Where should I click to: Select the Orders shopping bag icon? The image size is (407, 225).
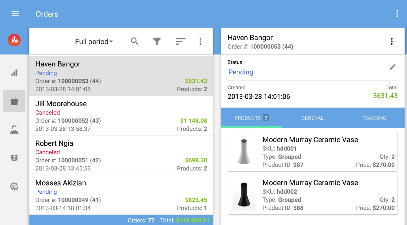coord(14,101)
